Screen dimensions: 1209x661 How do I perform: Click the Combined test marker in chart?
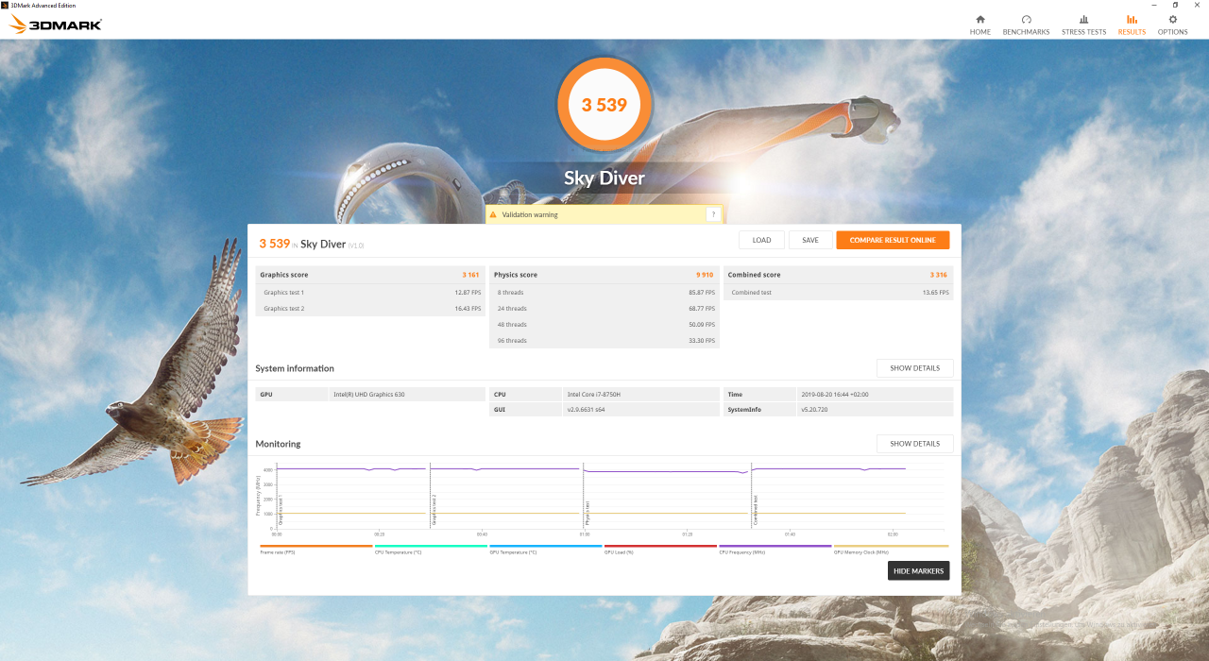point(755,510)
